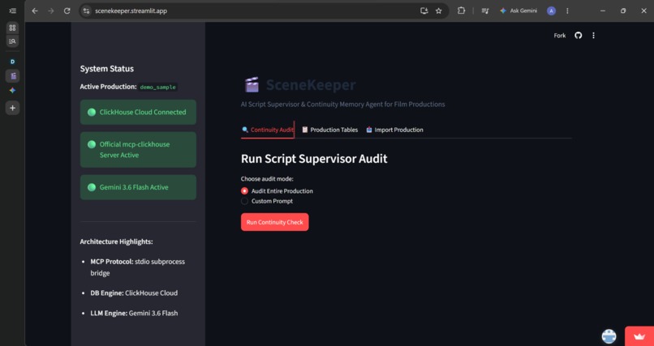654x346 pixels.
Task: Click the Ask Gemini button
Action: point(518,11)
